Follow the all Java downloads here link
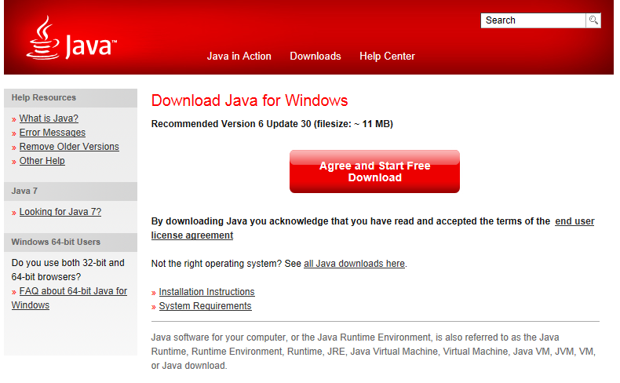 (354, 264)
